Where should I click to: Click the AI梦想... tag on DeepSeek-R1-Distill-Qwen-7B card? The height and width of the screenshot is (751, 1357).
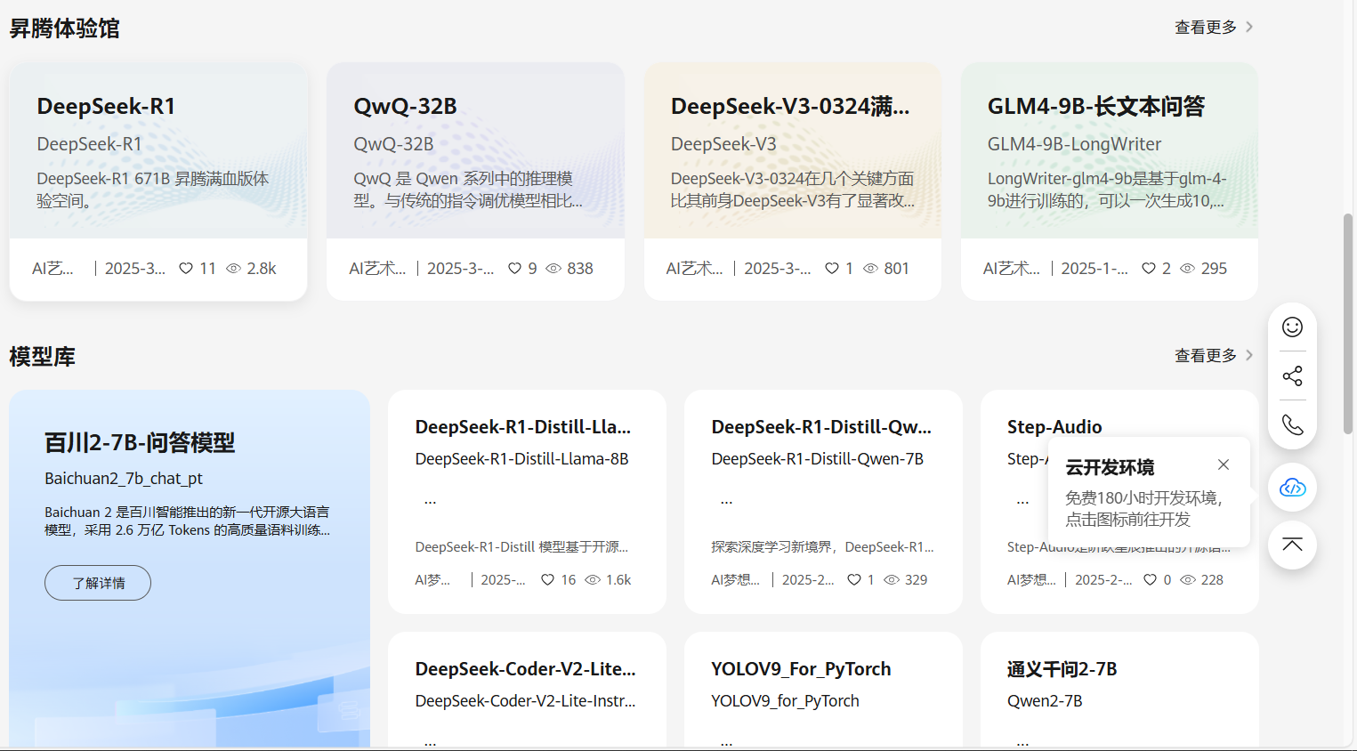(735, 579)
